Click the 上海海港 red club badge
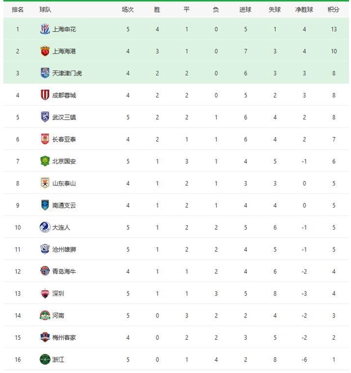 coord(45,51)
